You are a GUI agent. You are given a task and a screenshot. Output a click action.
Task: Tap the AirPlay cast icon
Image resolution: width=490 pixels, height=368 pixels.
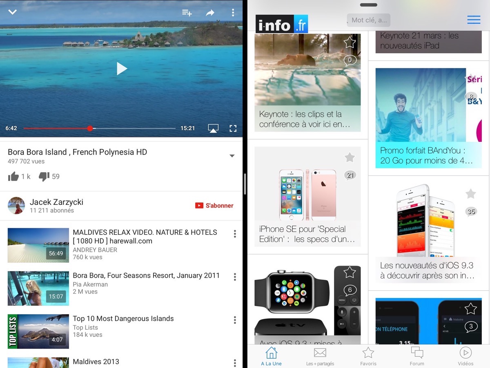point(213,128)
